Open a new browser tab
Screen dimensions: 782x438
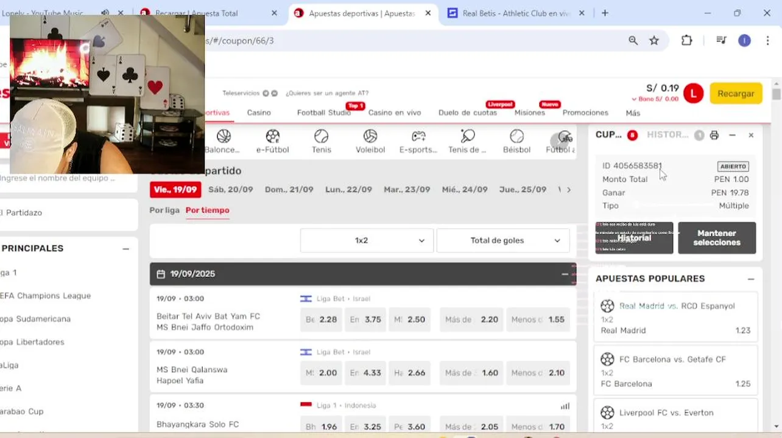pyautogui.click(x=605, y=13)
